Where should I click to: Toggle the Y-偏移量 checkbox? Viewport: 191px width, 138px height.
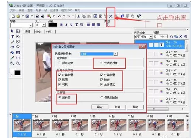pos(101,75)
